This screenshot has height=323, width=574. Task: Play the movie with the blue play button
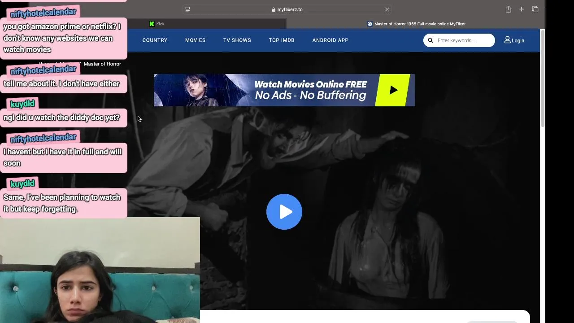point(284,212)
